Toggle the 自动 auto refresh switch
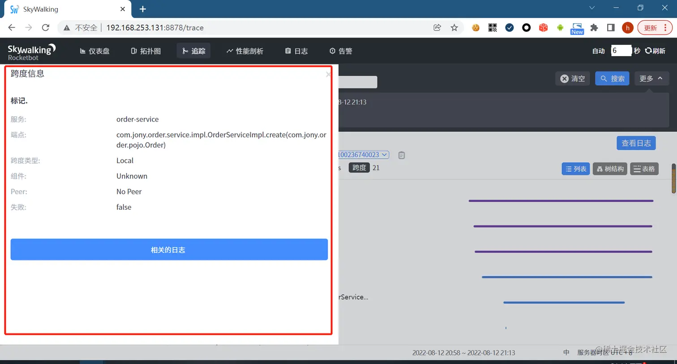 pyautogui.click(x=599, y=51)
